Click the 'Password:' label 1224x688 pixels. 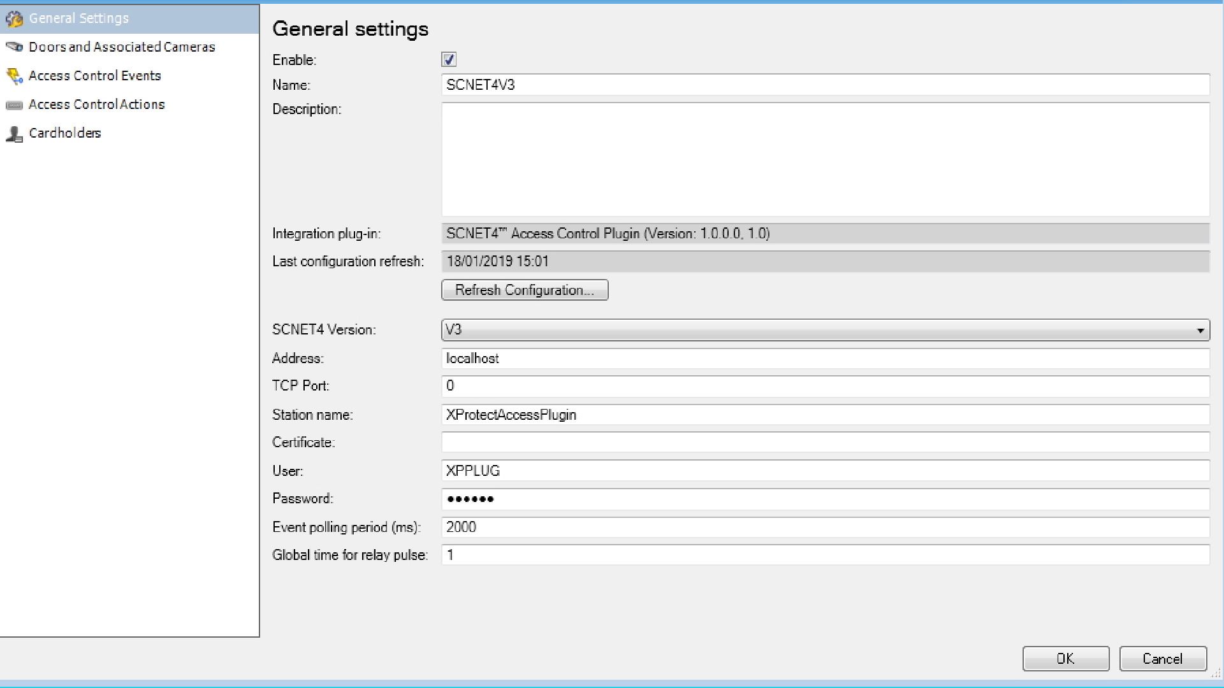303,499
